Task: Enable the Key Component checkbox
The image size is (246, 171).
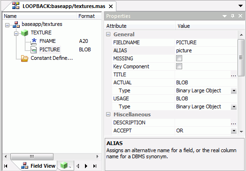Action: pos(179,66)
